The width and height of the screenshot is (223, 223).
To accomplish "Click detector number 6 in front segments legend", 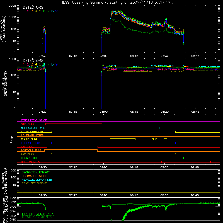I will (x=44, y=11).
